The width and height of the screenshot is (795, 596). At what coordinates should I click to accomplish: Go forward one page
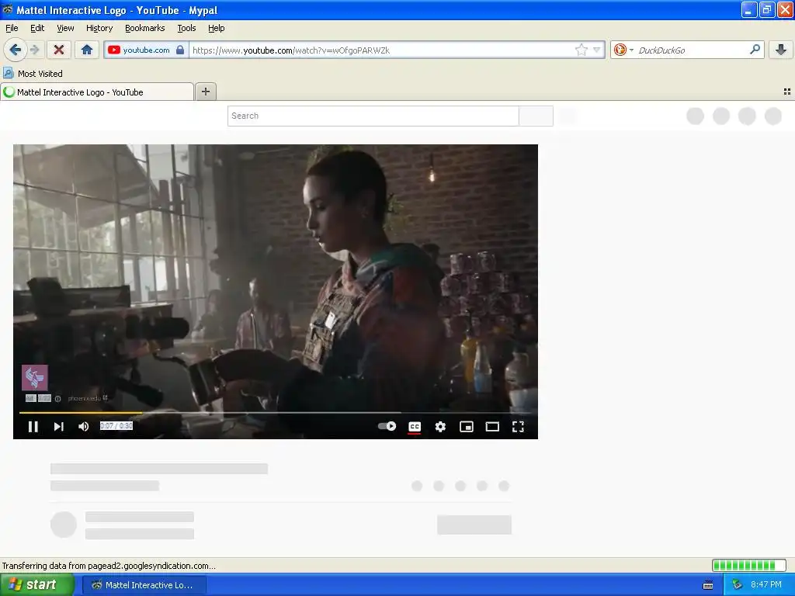[34, 50]
